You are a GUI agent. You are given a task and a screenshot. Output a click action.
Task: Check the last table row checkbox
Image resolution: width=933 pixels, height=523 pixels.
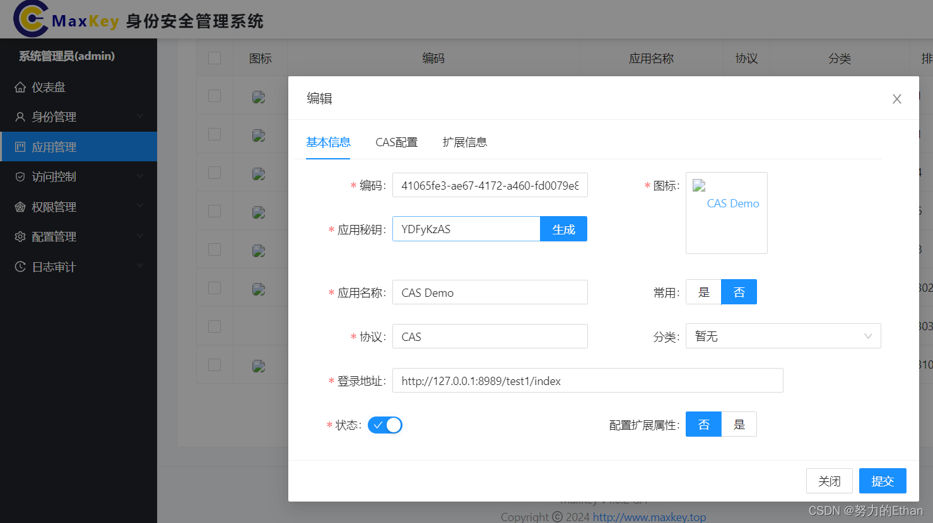point(214,365)
